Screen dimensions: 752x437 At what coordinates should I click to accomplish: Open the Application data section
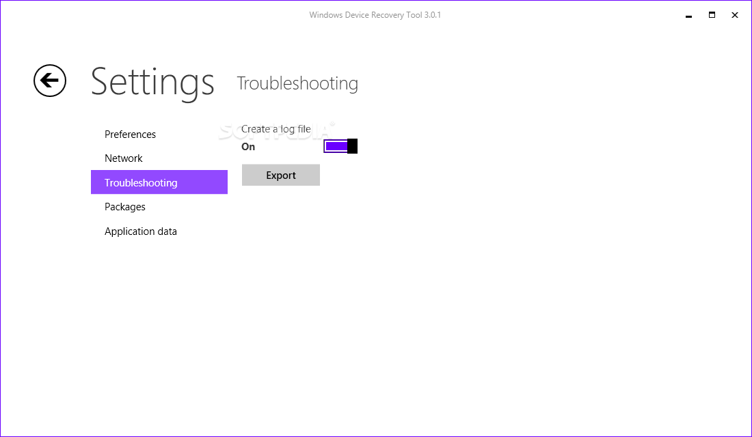(141, 231)
